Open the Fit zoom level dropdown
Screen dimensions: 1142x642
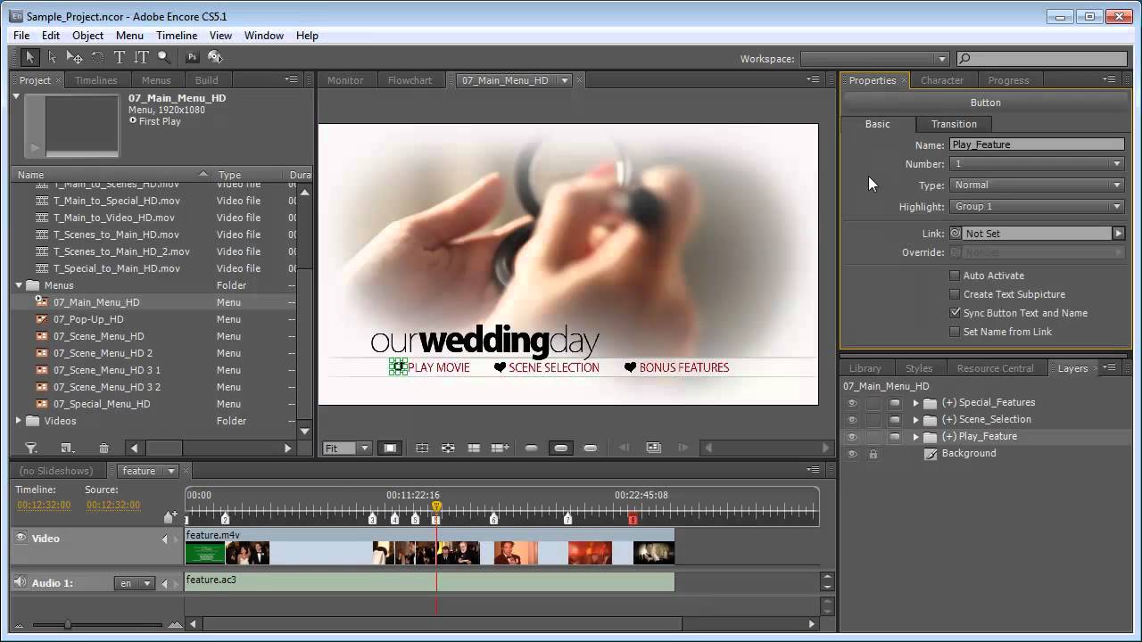tap(346, 448)
